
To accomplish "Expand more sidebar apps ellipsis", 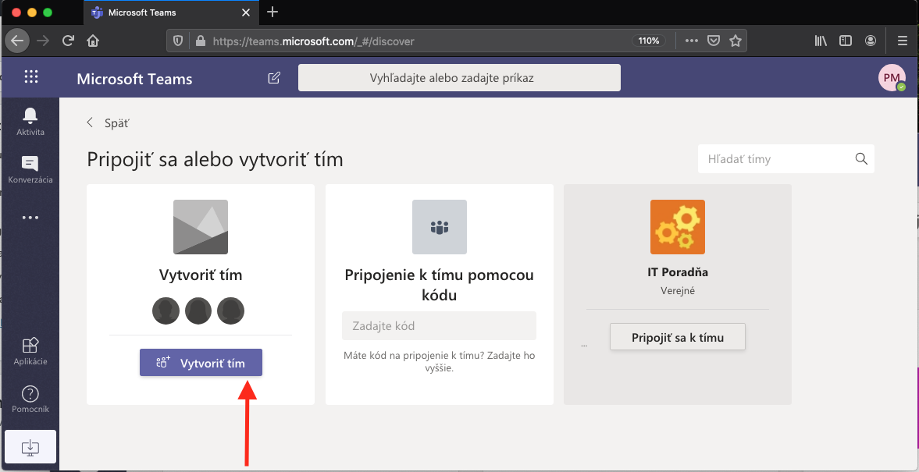I will [30, 218].
